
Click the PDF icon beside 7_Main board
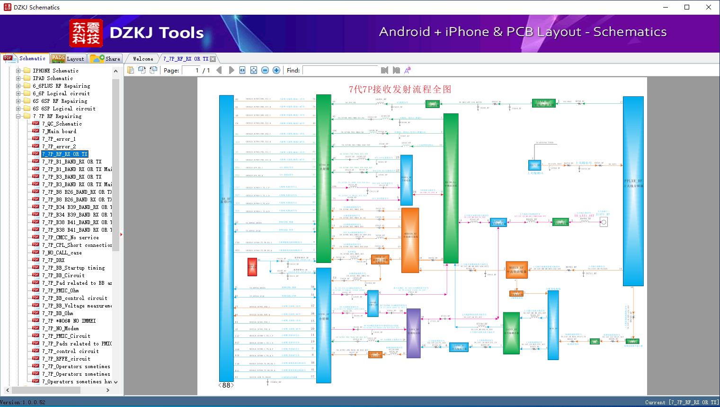(x=36, y=131)
